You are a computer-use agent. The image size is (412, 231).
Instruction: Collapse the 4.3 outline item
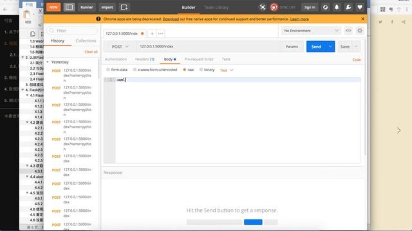click(27, 166)
